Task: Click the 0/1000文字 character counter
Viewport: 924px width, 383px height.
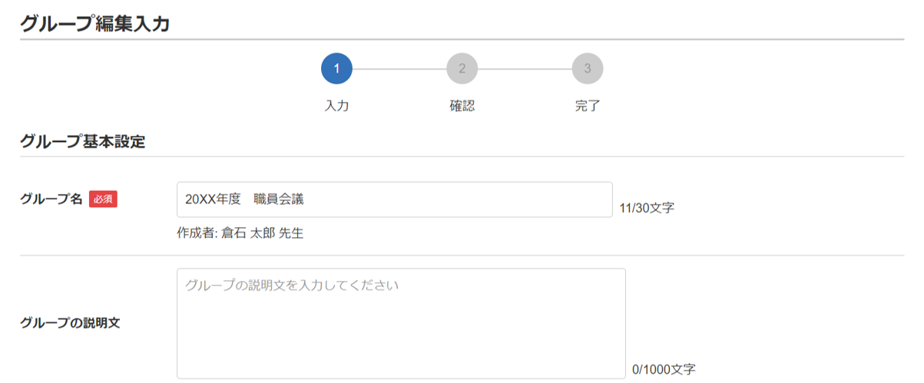Action: pyautogui.click(x=664, y=369)
